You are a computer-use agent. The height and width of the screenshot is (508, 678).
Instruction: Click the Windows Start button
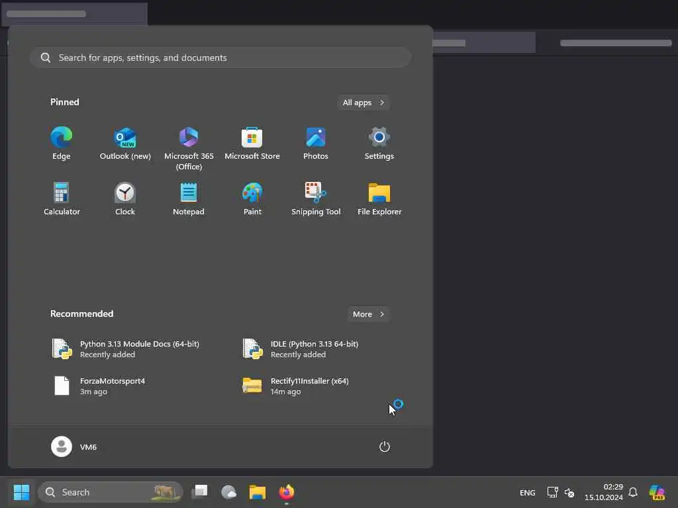tap(21, 492)
